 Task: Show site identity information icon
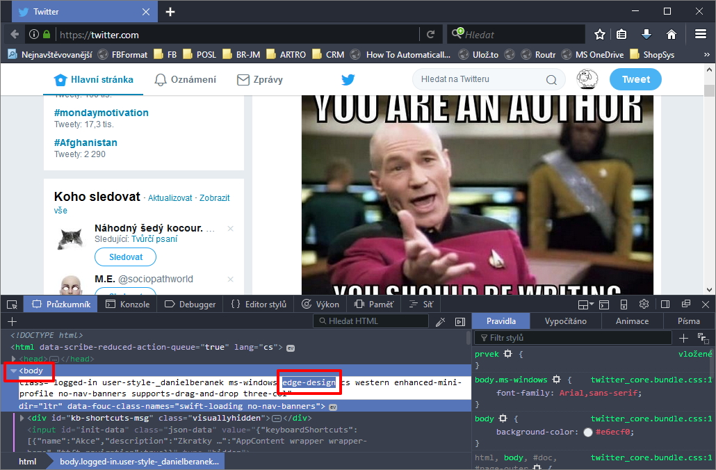34,34
